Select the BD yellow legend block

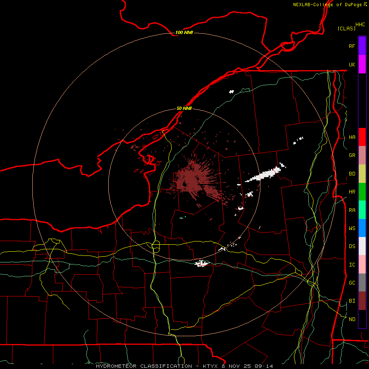pos(362,174)
